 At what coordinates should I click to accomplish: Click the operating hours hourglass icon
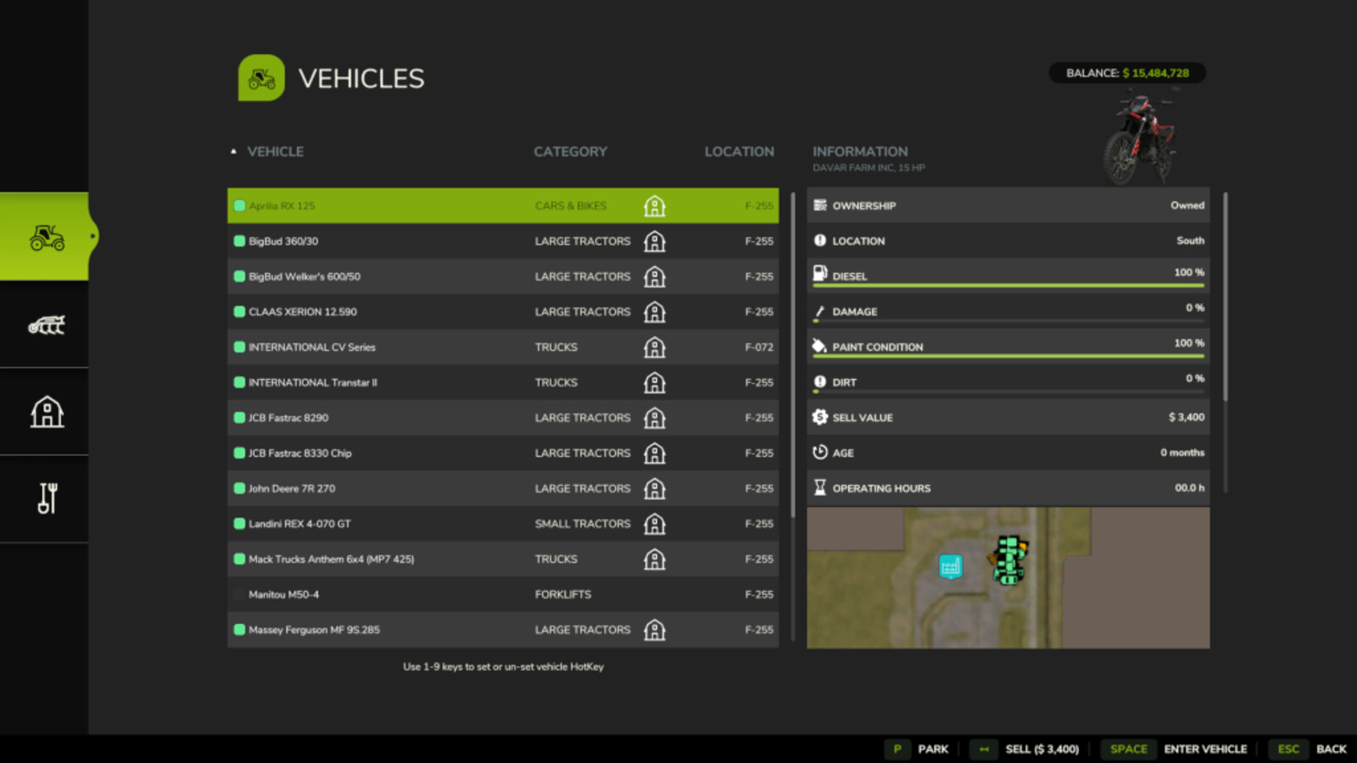(x=818, y=487)
